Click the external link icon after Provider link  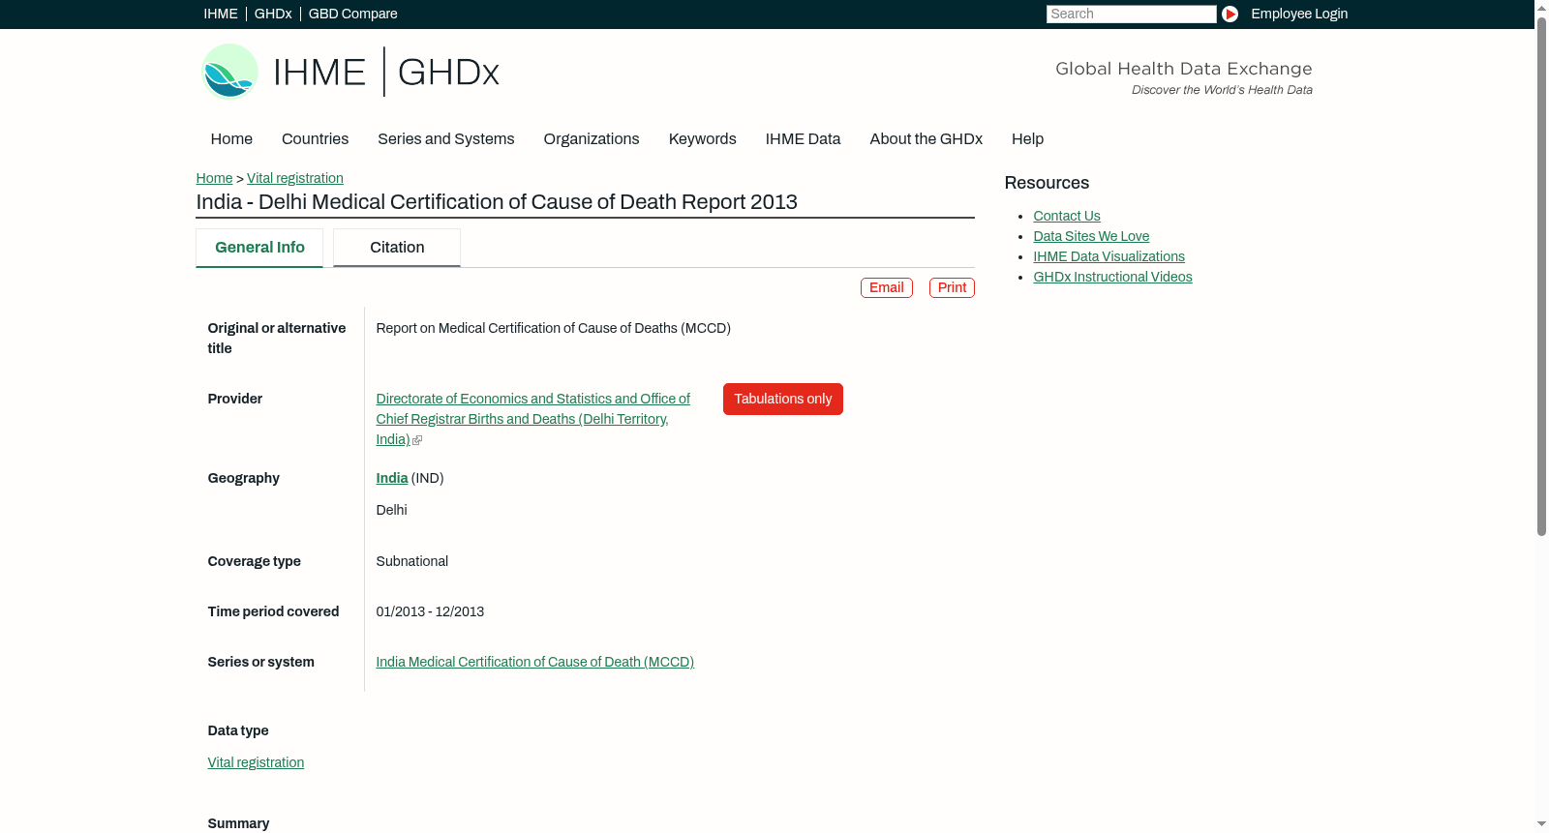coord(417,440)
